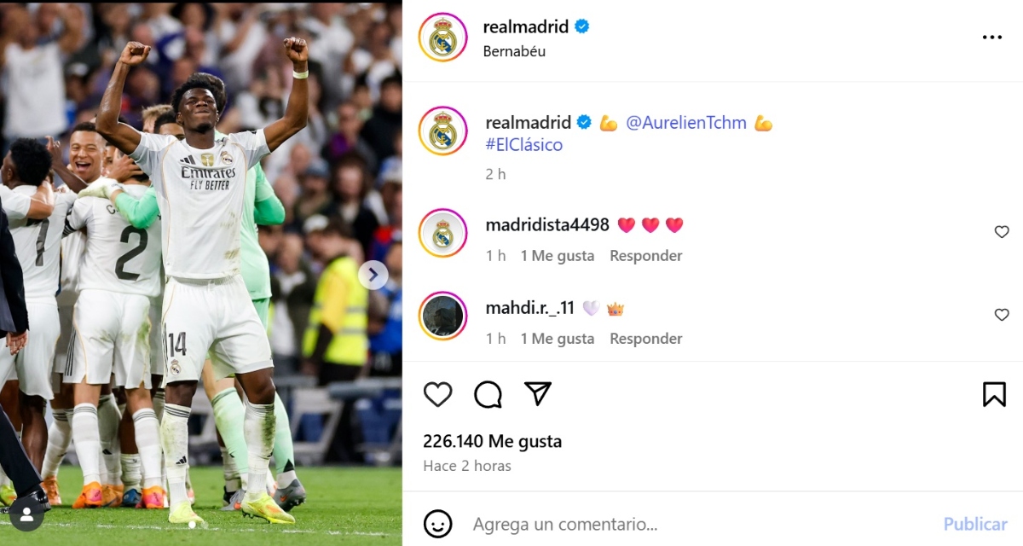Open the @AurelienTchm mention
Screen dimensions: 1023x546
point(686,123)
